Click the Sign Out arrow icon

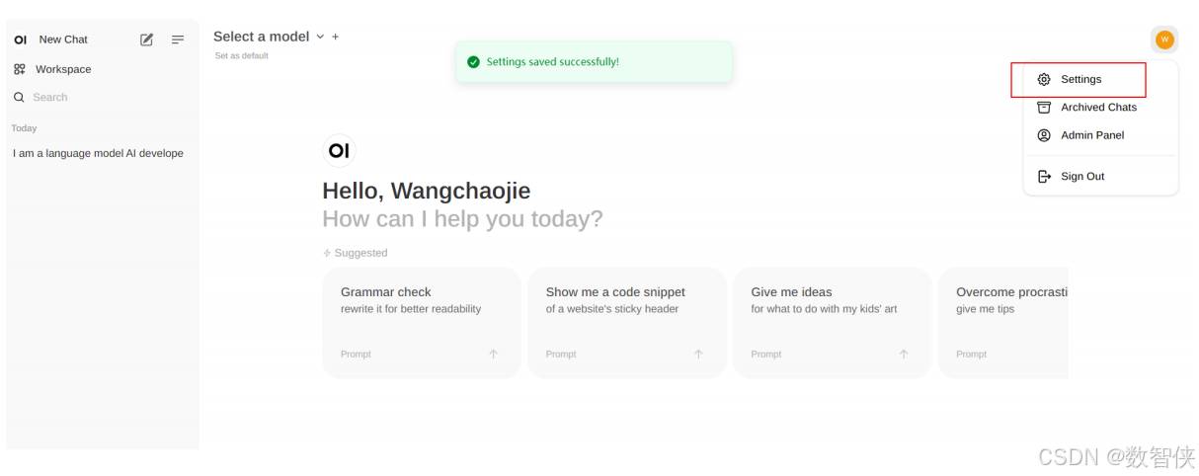(1044, 176)
